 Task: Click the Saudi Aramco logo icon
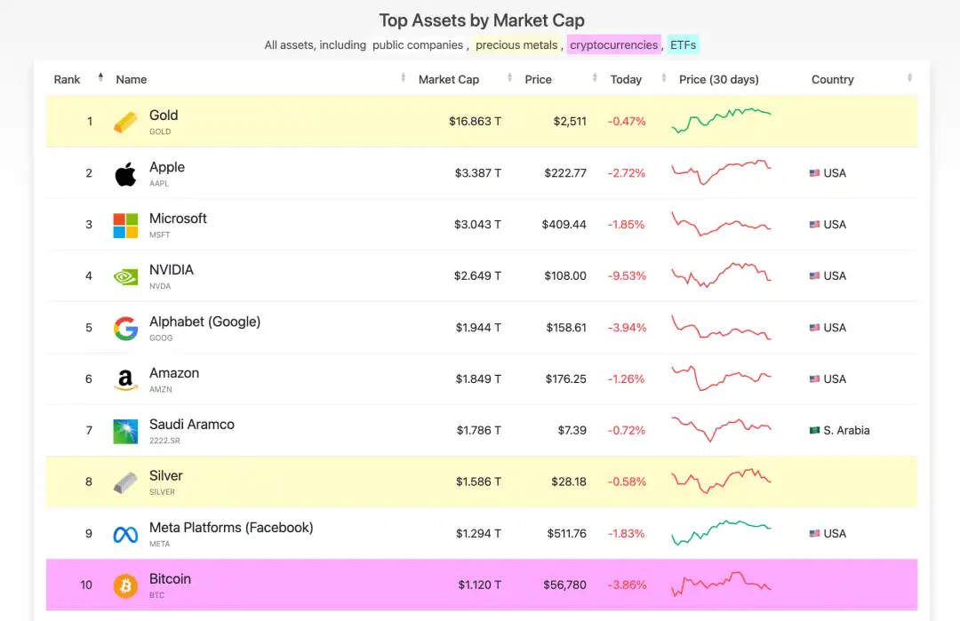tap(125, 432)
